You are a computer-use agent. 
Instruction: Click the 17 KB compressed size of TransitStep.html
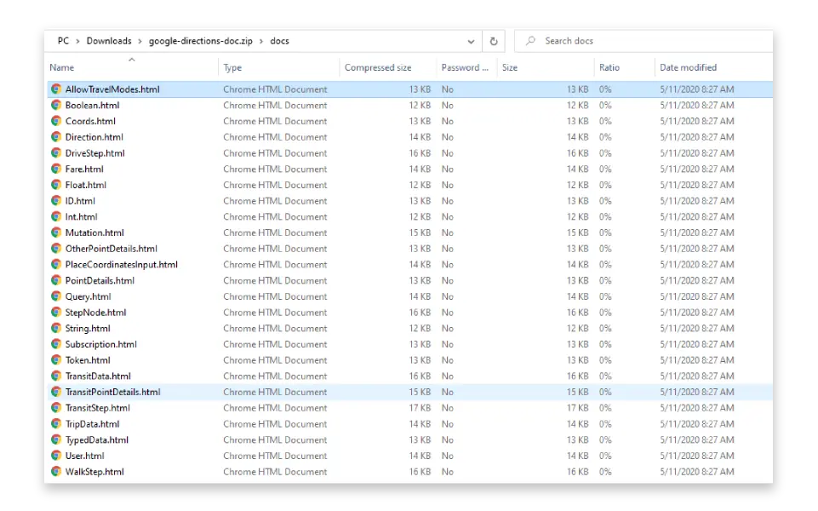420,408
